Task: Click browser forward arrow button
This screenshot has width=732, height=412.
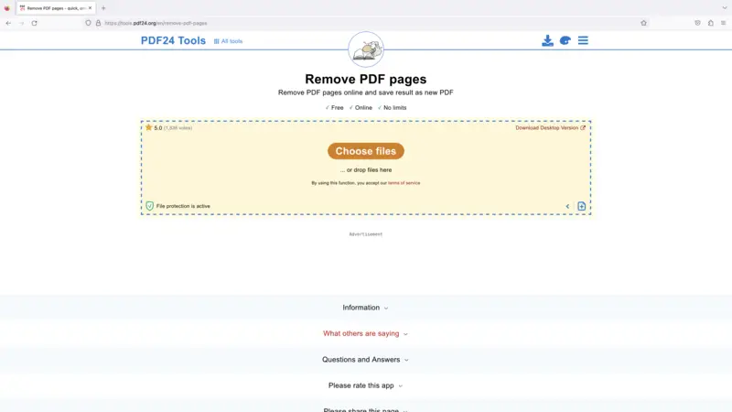Action: (x=21, y=23)
